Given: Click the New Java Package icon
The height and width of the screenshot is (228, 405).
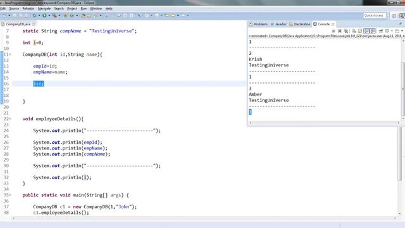Looking at the screenshot, I should 66,15.
